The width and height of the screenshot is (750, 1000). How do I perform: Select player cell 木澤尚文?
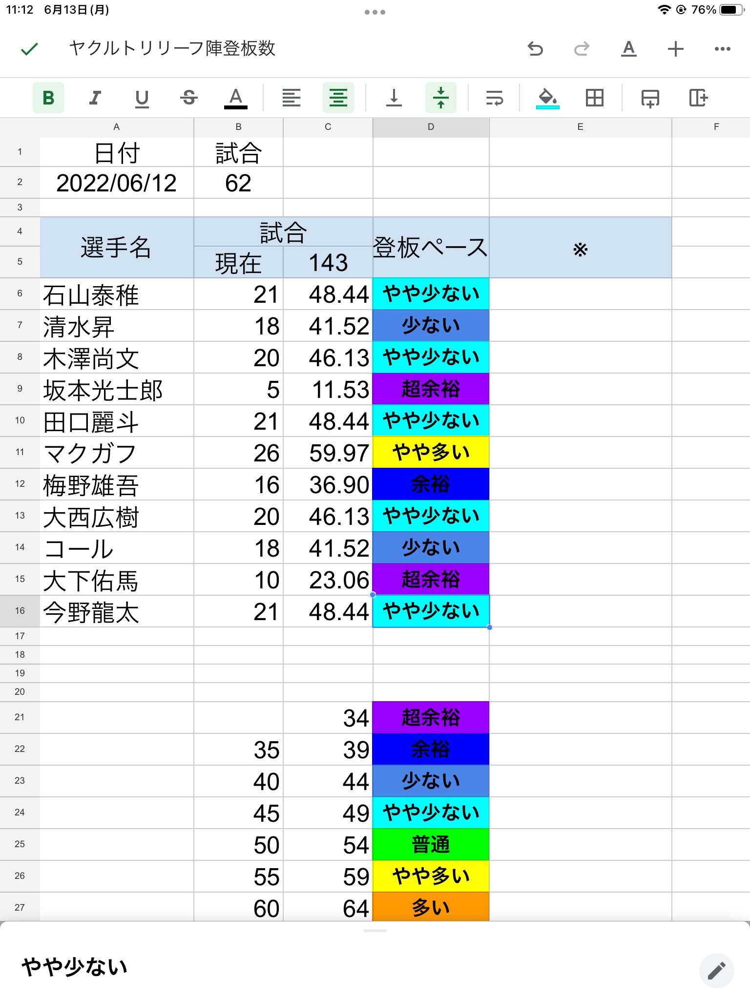(117, 357)
